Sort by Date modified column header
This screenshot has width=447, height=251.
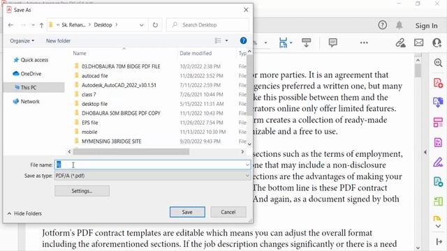pyautogui.click(x=196, y=53)
